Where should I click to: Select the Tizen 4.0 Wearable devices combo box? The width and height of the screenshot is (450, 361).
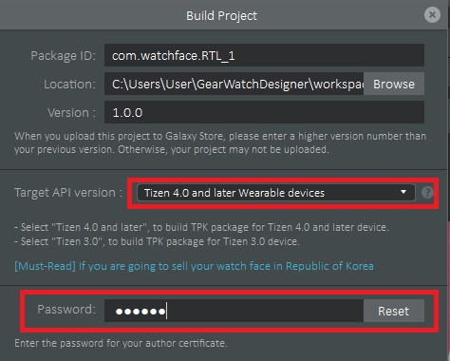point(276,193)
